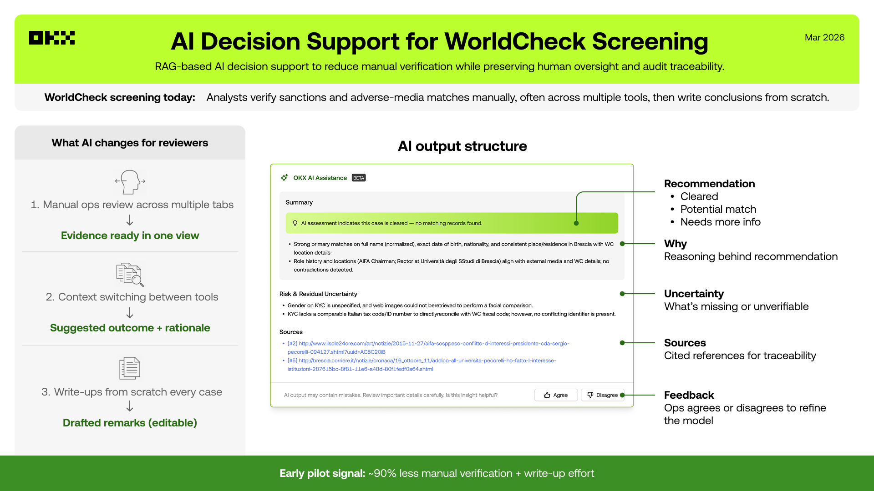Click the sparkle icon beside OKX AI Assistance

(285, 178)
